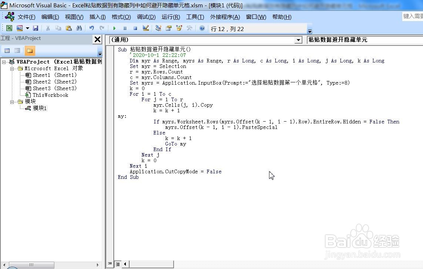Image resolution: width=423 pixels, height=269 pixels.
Task: Open the 编辑(E) menu
Action: [50, 17]
